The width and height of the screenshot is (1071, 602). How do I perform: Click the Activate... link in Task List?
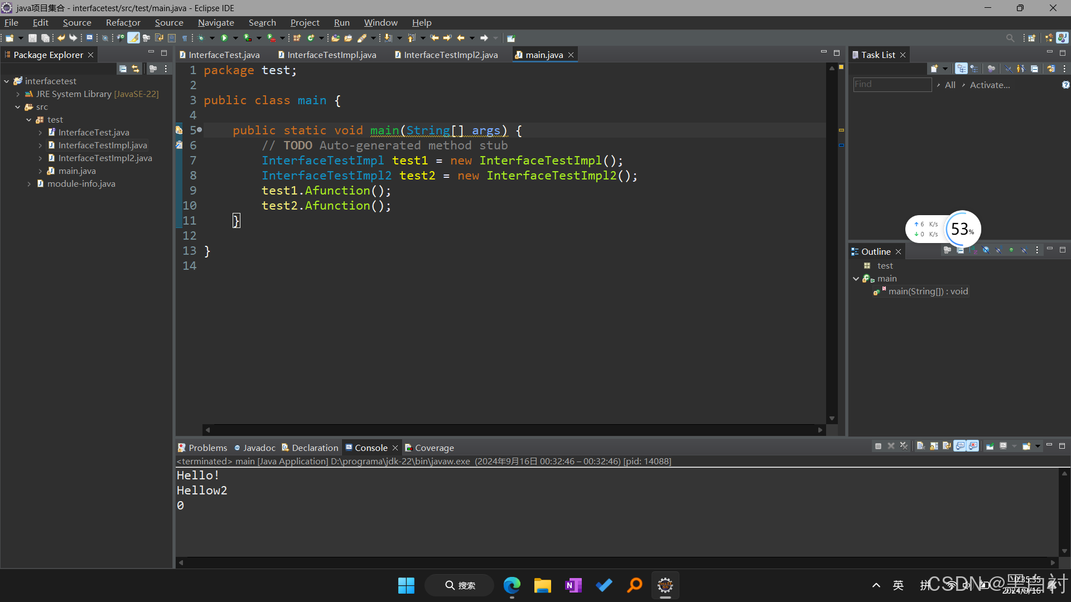point(990,85)
